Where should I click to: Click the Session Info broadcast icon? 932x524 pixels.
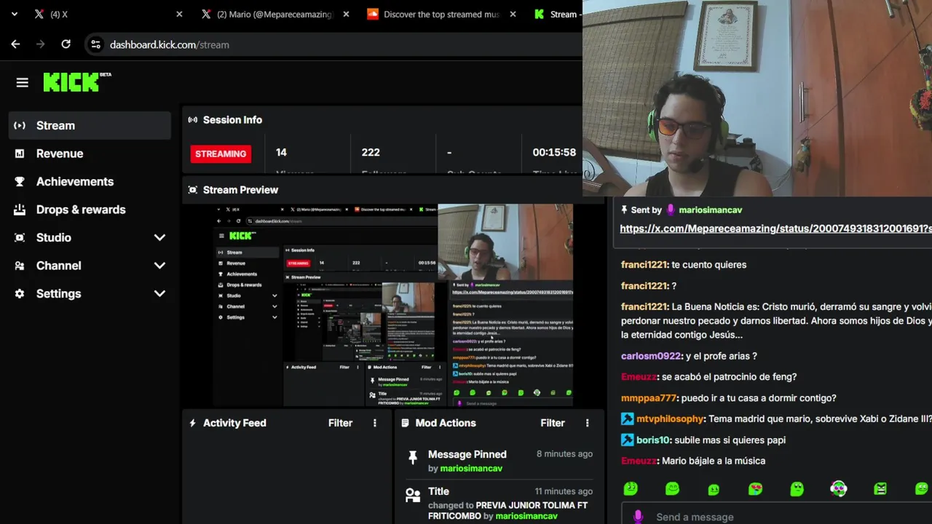tap(192, 120)
